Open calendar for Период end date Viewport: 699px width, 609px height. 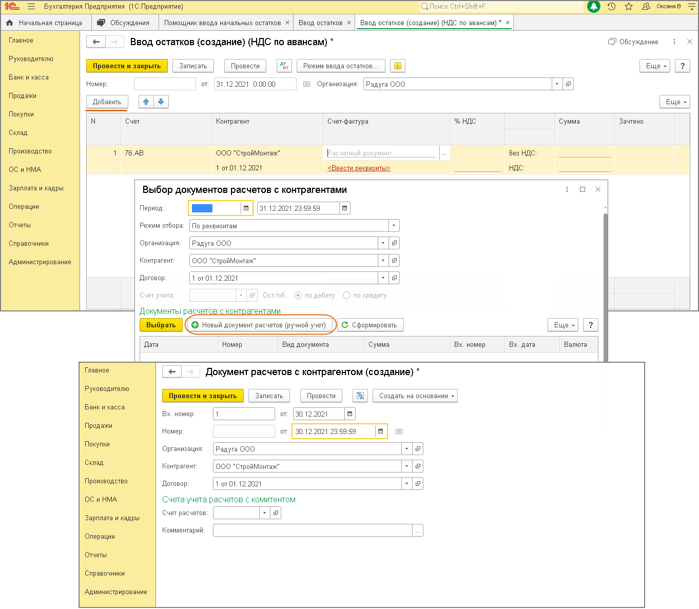(x=345, y=208)
